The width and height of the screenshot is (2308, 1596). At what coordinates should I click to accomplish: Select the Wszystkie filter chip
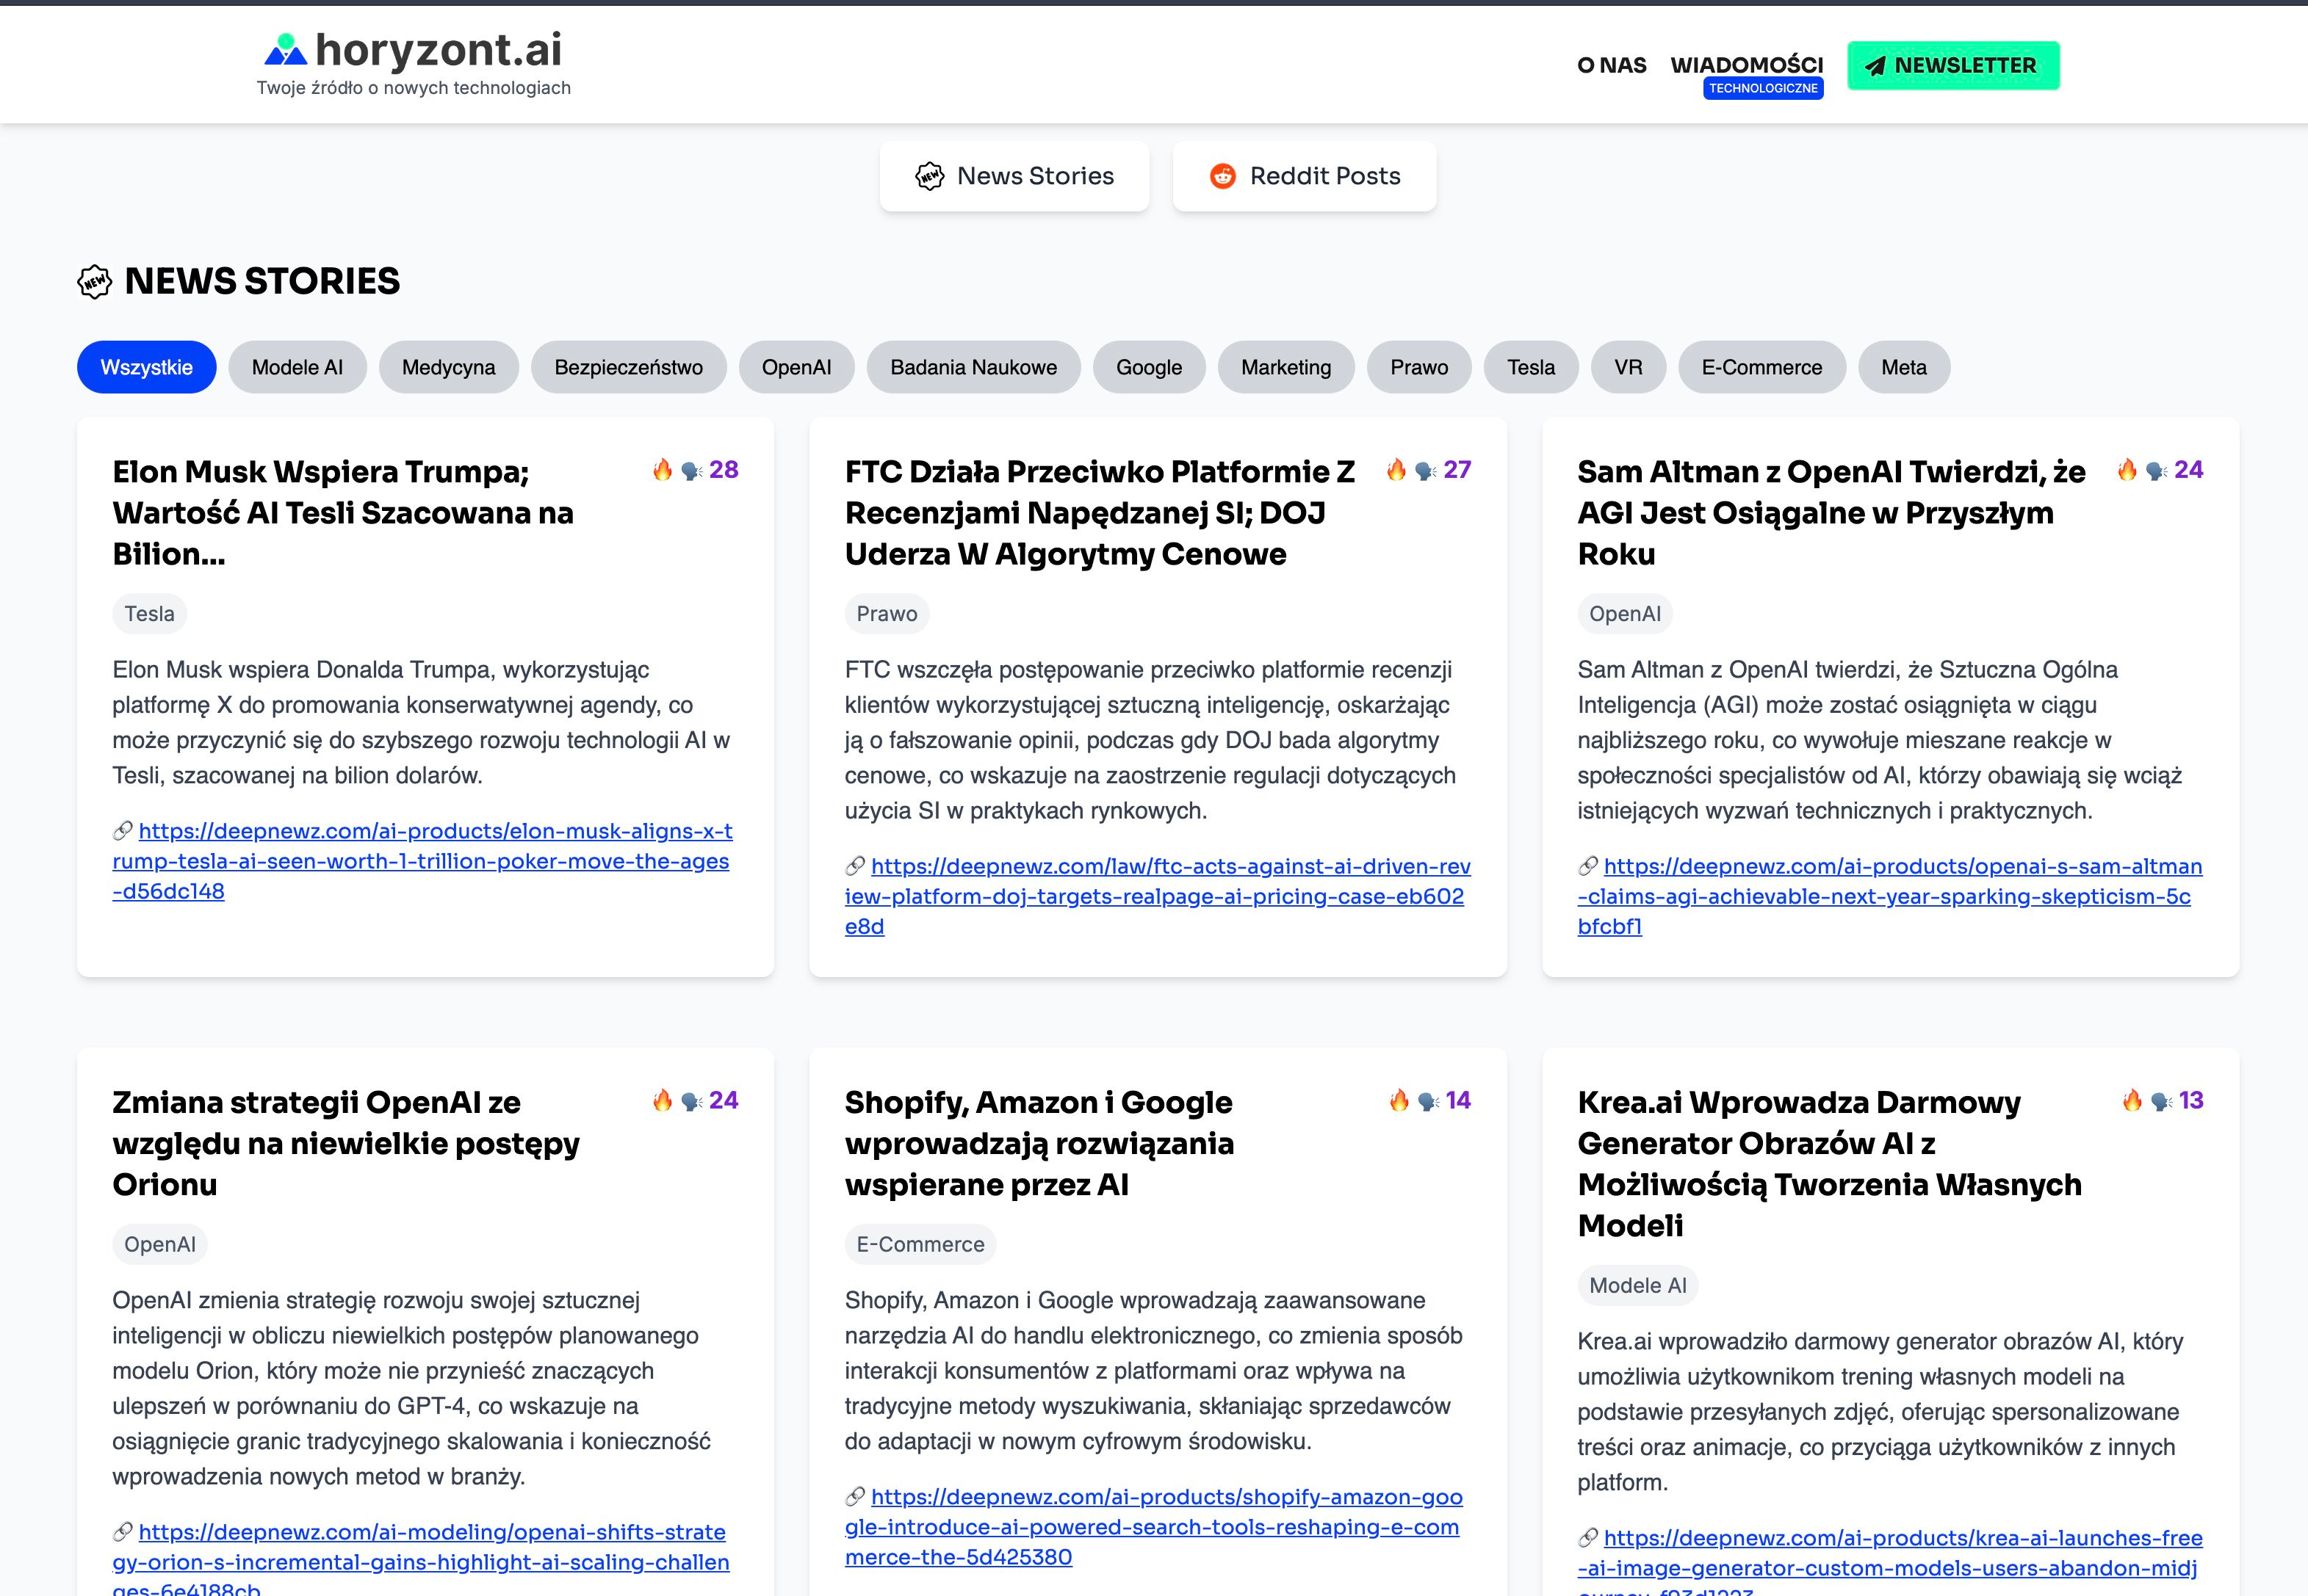tap(146, 367)
